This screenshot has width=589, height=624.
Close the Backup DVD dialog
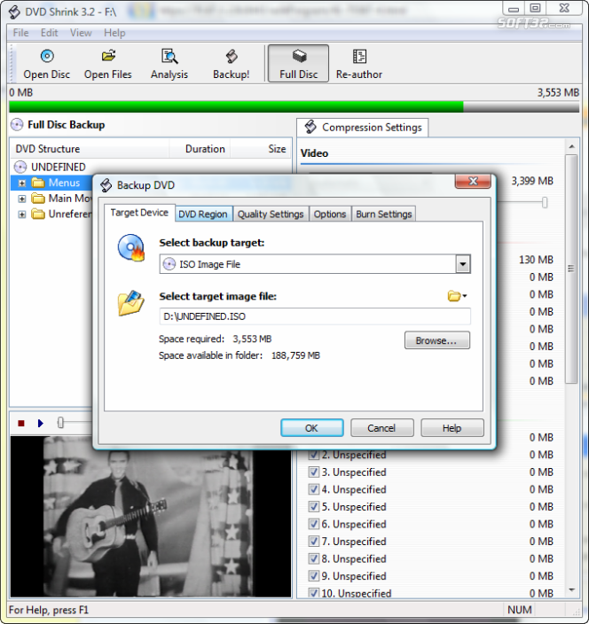tap(473, 182)
